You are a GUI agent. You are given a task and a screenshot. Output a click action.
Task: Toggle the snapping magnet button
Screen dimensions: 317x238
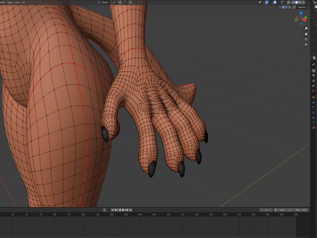coord(120,2)
